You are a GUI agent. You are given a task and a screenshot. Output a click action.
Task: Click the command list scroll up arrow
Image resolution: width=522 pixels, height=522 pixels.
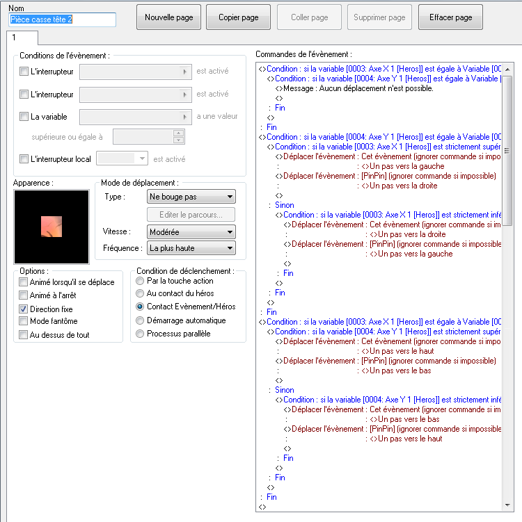click(507, 70)
